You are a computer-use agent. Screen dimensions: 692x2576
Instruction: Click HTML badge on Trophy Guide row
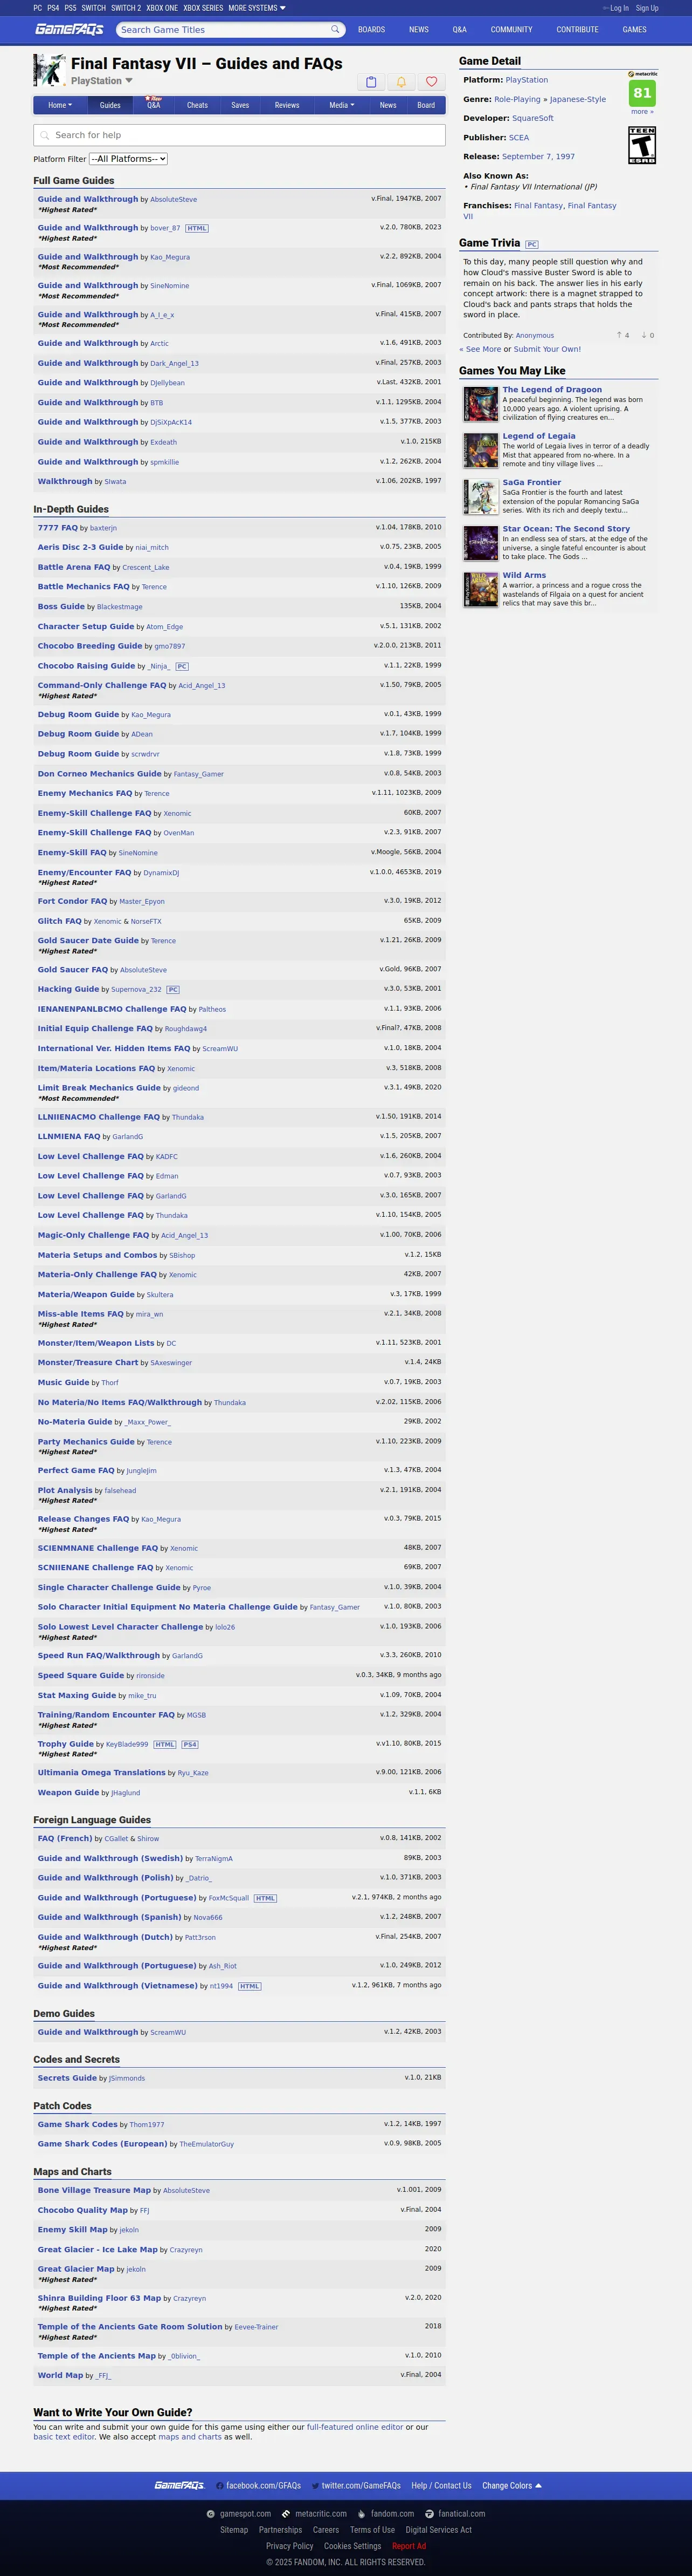(x=165, y=1744)
